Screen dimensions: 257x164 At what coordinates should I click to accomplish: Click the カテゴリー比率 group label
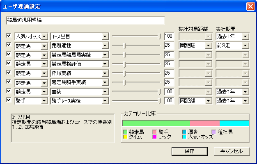[x=140, y=114]
